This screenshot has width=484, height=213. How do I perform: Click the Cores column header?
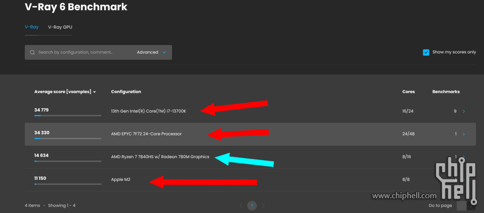[x=408, y=92]
